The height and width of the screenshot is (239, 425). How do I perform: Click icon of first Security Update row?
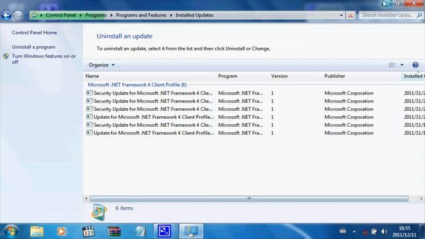coord(90,93)
